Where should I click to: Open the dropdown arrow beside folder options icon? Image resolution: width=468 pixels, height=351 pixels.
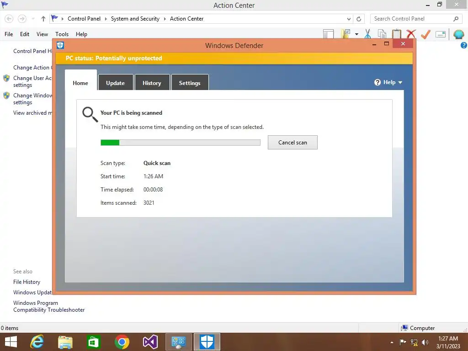point(356,34)
